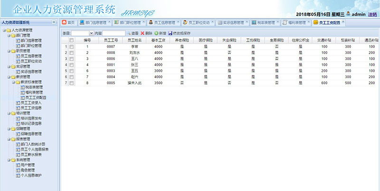Click the 查看 search magnifier icon
This screenshot has height=191, width=380.
point(128,33)
